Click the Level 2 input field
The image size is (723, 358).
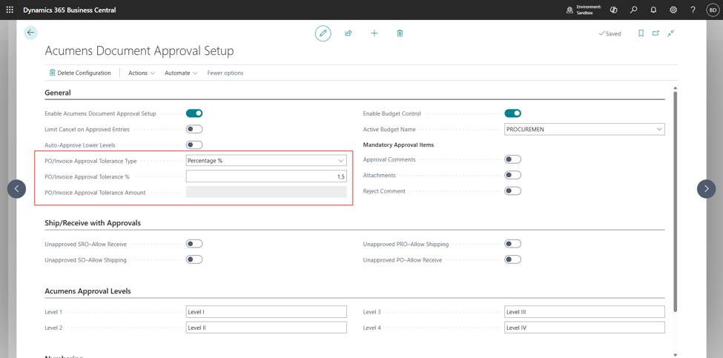(266, 328)
